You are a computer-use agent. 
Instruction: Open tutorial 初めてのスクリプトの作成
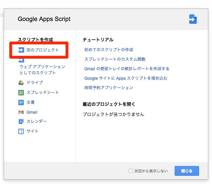click(109, 50)
